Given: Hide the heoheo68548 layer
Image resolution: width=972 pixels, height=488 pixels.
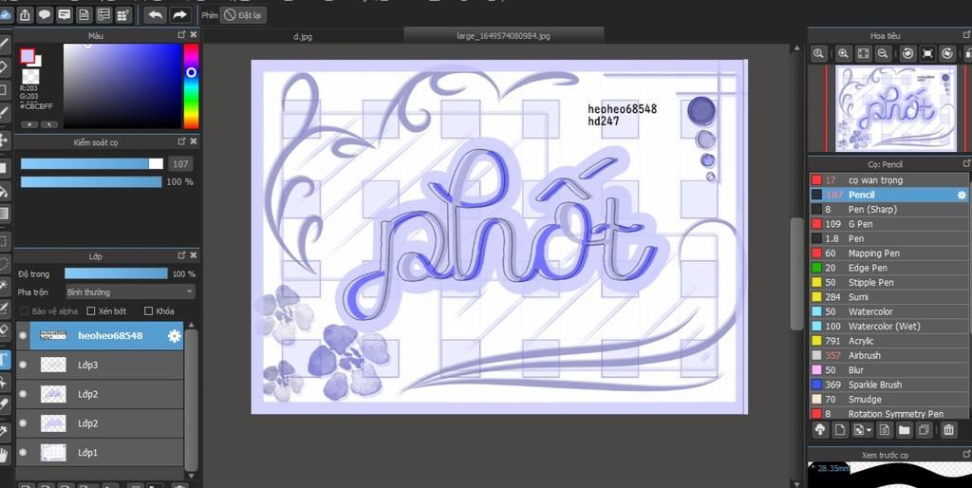Looking at the screenshot, I should click(23, 336).
